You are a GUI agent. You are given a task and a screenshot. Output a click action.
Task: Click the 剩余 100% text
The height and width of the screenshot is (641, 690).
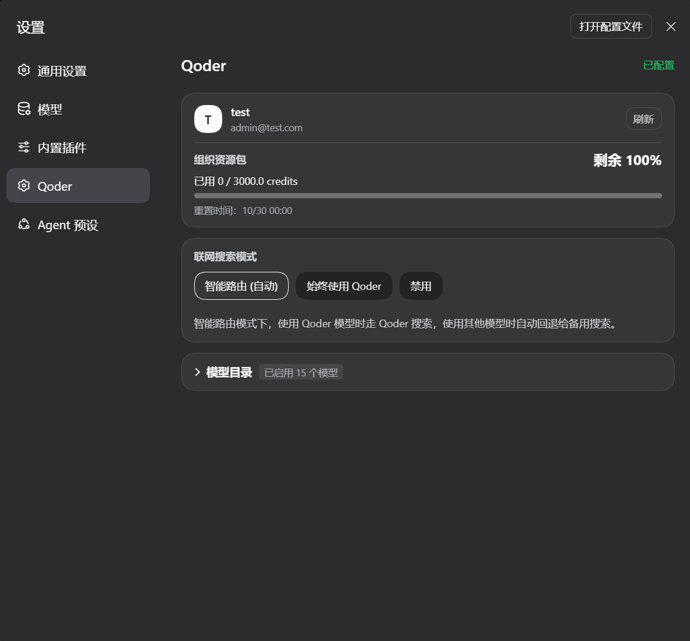point(627,160)
